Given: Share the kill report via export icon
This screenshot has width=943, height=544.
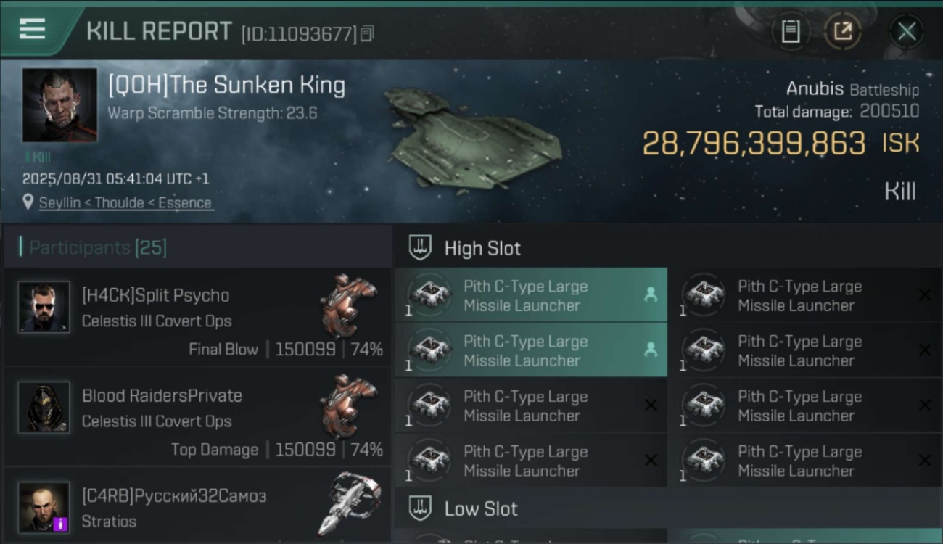Looking at the screenshot, I should [x=843, y=31].
